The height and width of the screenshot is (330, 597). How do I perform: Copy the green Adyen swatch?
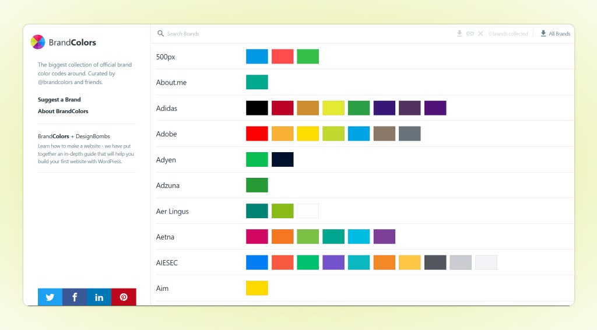(257, 159)
